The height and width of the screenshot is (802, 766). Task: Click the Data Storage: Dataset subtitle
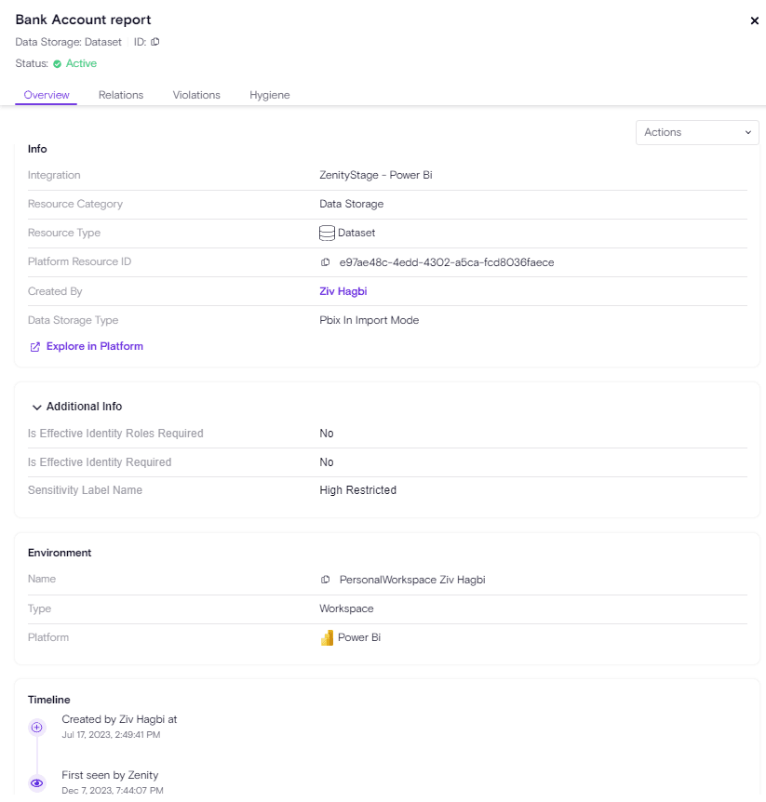[x=69, y=42]
